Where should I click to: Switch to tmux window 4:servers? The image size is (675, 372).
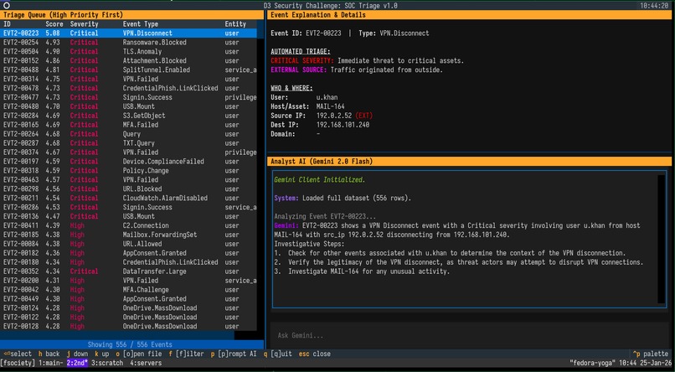(x=146, y=363)
